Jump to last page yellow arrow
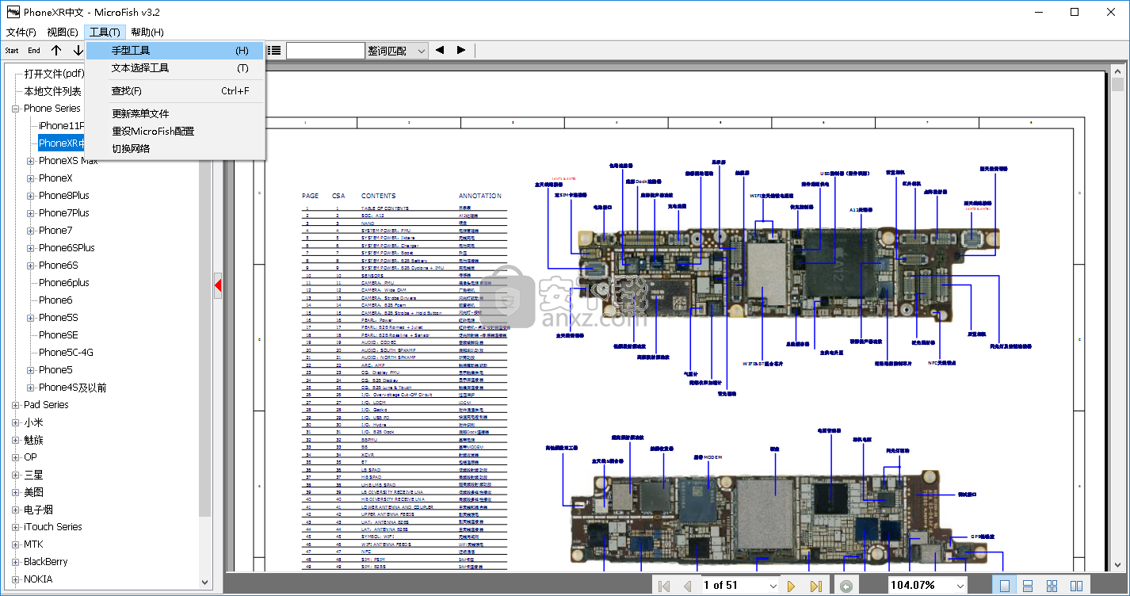1130x596 pixels. [815, 586]
